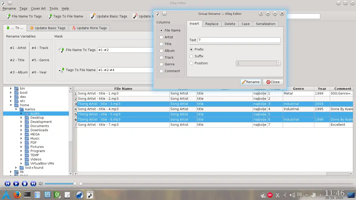Viewport: 356px width, 200px height.
Task: Expand the boot folder in tree
Action: pos(11,93)
